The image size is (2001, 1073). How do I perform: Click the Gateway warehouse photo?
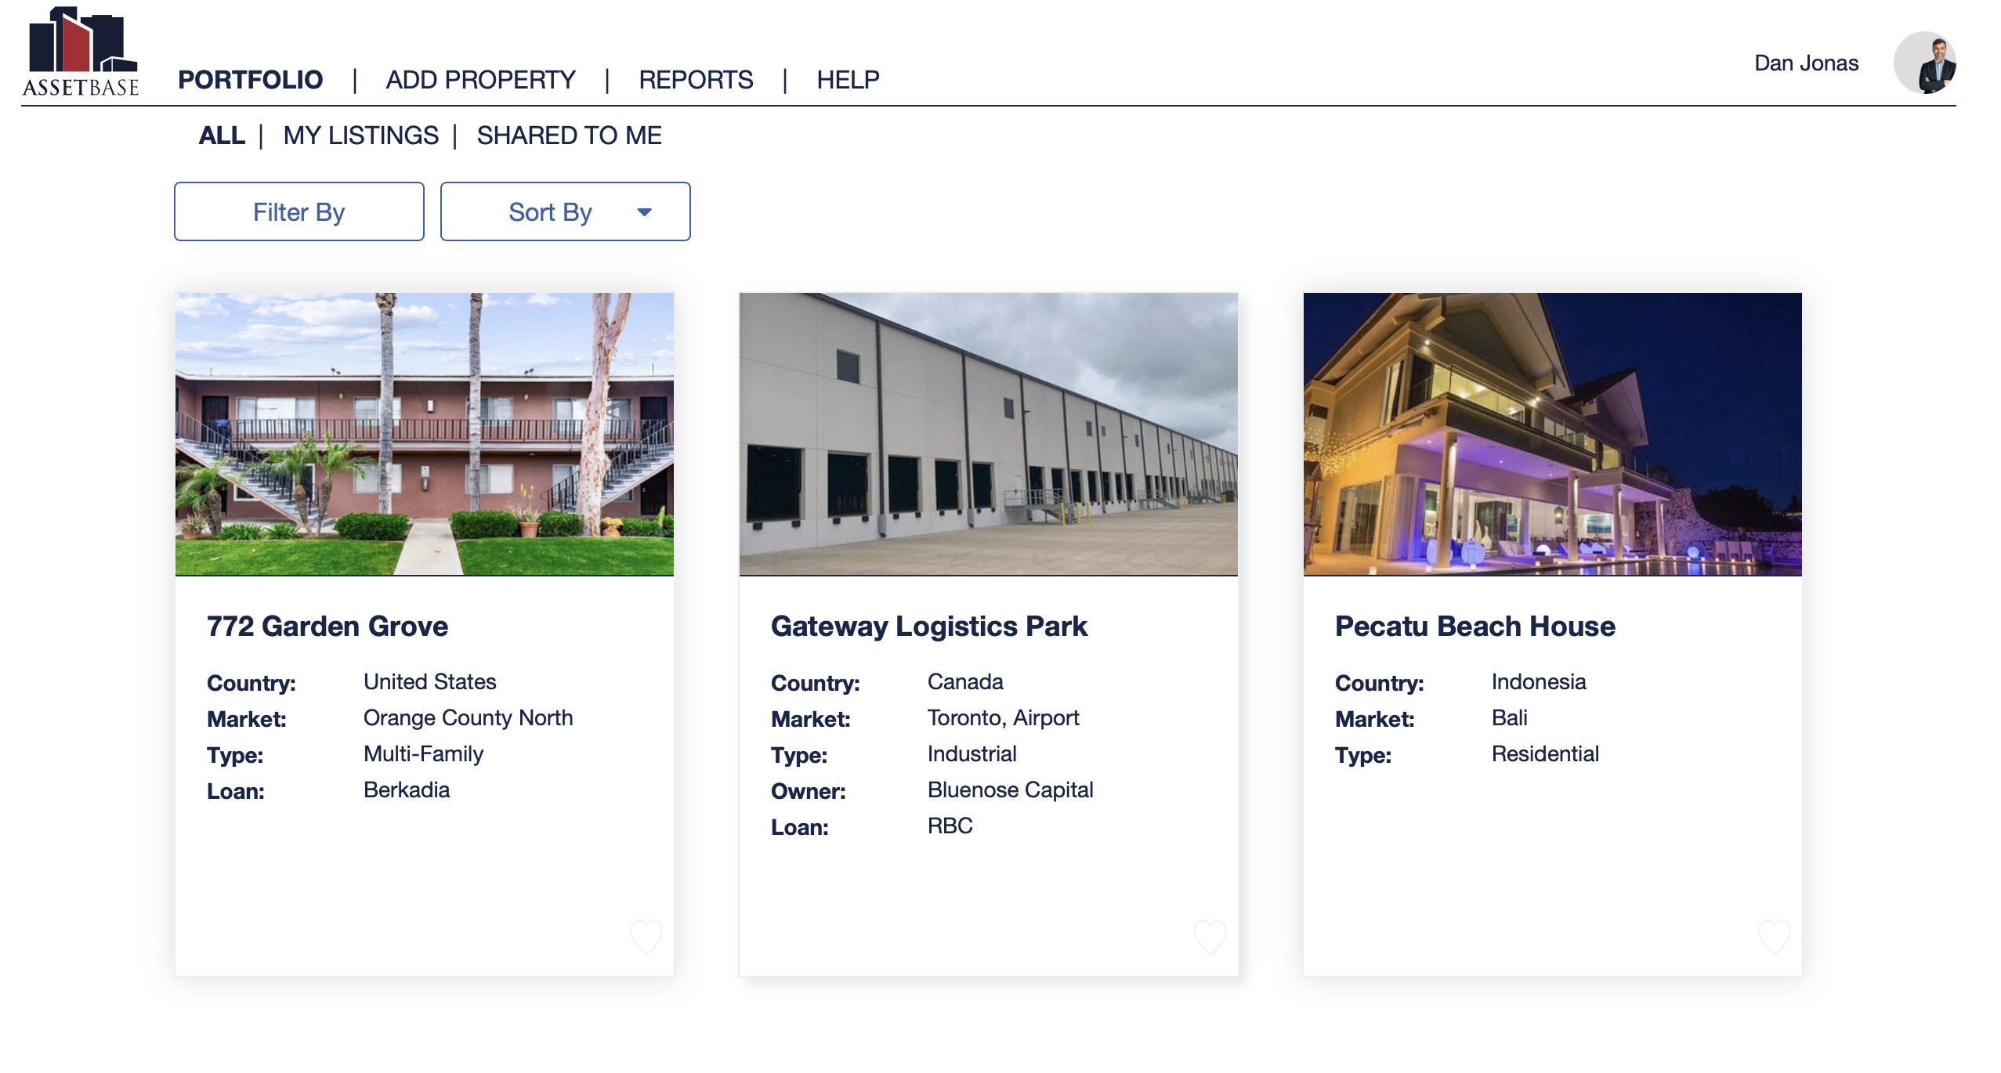coord(988,434)
